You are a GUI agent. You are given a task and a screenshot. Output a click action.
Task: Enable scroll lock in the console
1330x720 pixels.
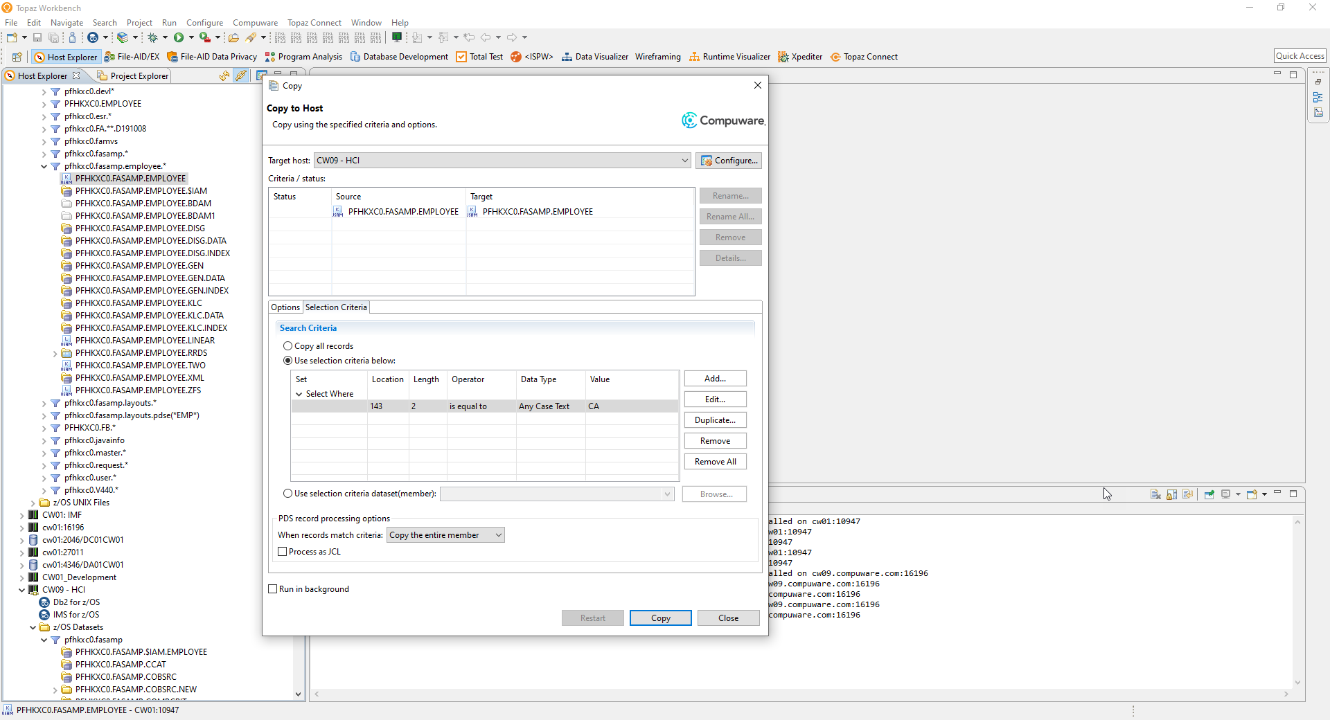(x=1172, y=494)
